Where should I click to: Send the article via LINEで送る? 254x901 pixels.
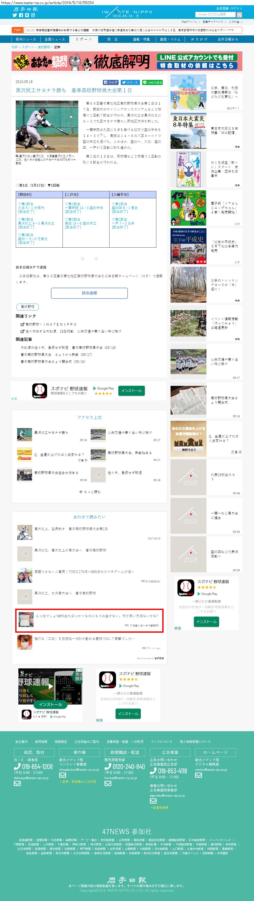[152, 82]
